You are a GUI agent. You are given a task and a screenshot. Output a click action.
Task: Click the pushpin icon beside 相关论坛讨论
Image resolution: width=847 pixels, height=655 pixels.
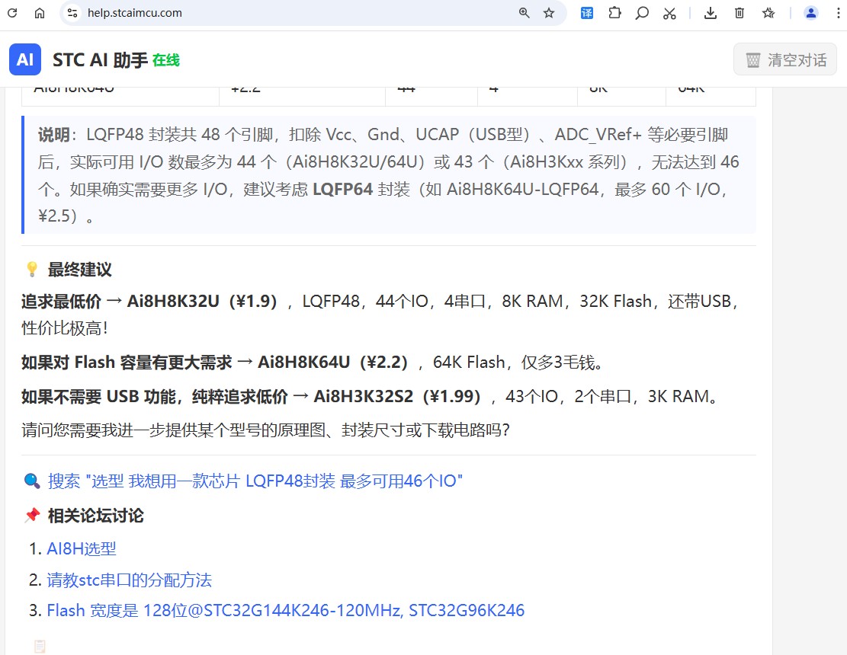[x=33, y=515]
